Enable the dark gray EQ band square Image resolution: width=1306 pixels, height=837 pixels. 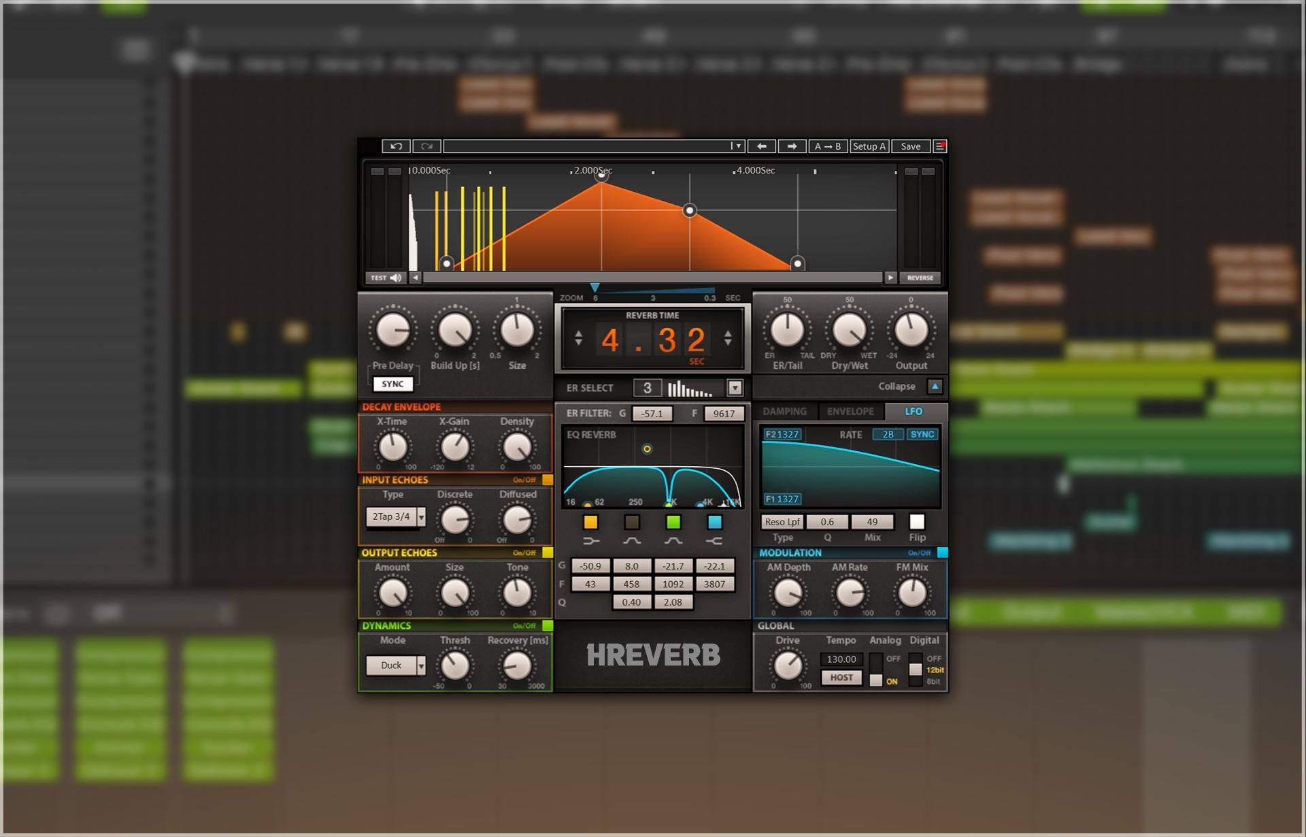pyautogui.click(x=632, y=522)
